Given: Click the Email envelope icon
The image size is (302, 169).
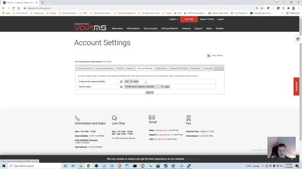Looking at the screenshot, I should pos(152,117).
